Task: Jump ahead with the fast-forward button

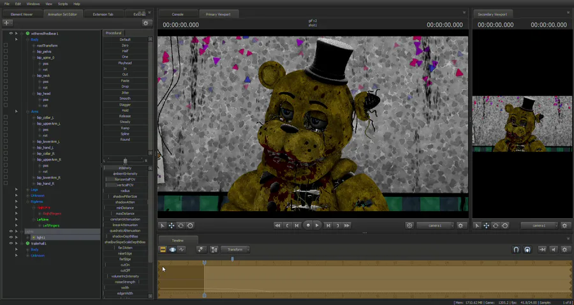Action: pyautogui.click(x=347, y=225)
